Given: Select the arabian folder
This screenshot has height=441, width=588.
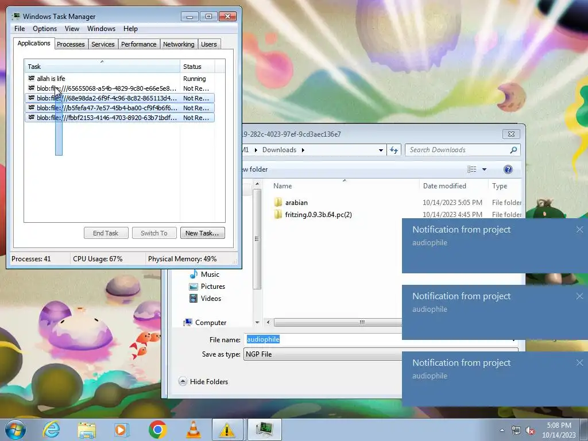Looking at the screenshot, I should (x=296, y=203).
